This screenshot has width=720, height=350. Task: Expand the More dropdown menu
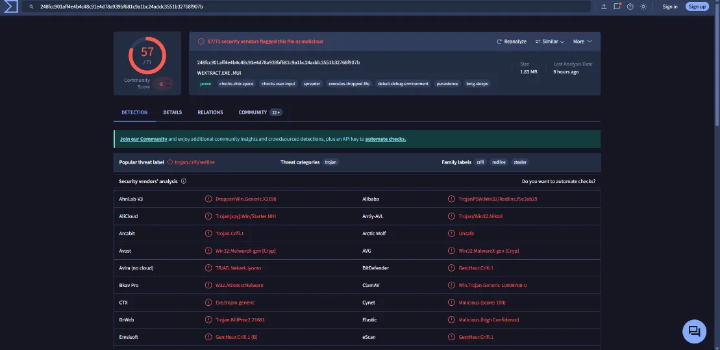tap(582, 42)
